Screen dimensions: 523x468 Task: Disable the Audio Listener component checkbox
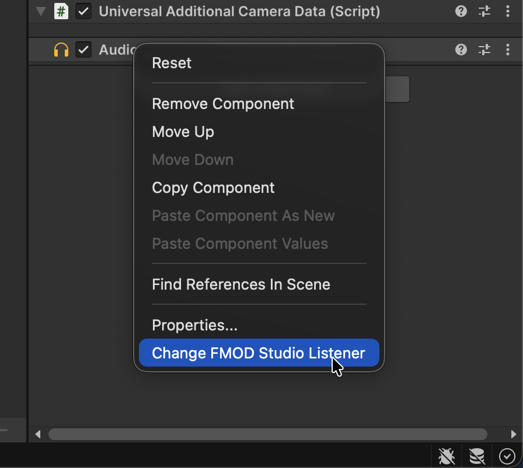(x=83, y=50)
